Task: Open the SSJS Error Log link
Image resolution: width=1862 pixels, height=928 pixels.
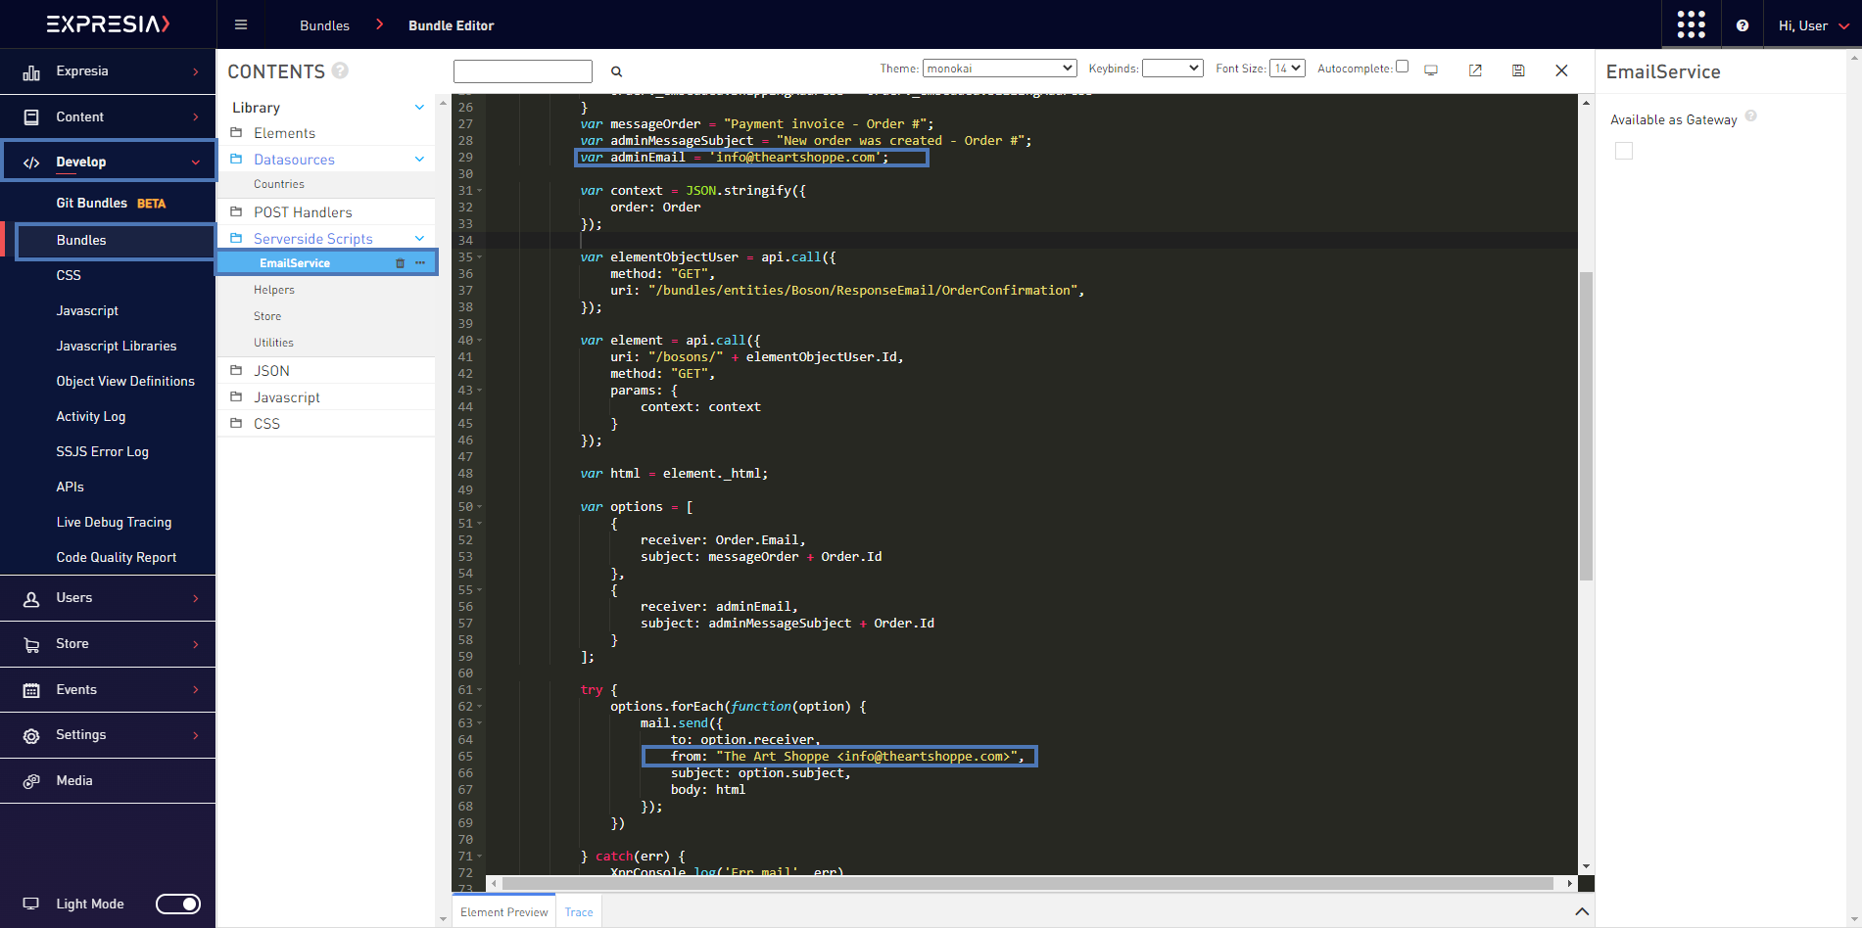Action: (103, 452)
